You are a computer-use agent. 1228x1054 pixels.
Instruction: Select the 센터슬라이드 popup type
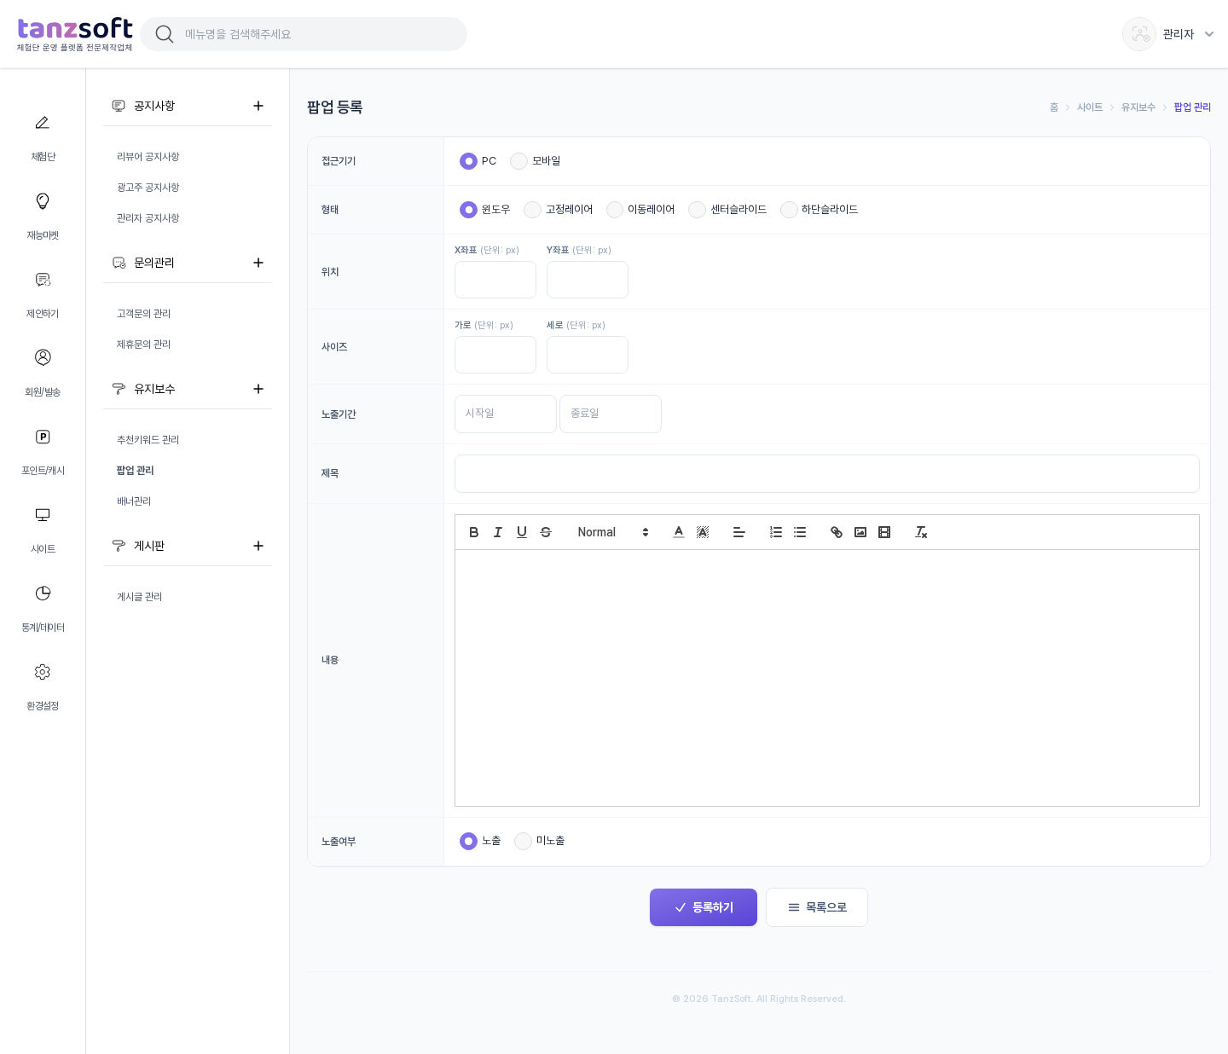click(x=698, y=210)
